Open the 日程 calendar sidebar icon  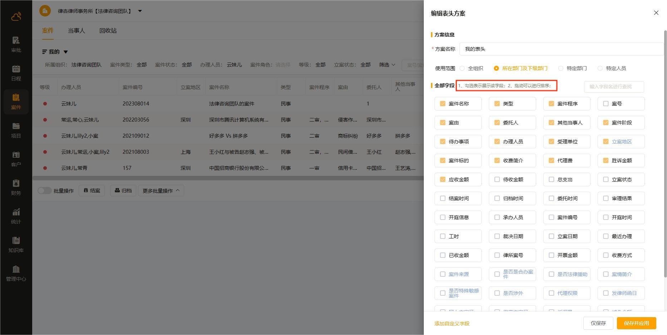[16, 73]
